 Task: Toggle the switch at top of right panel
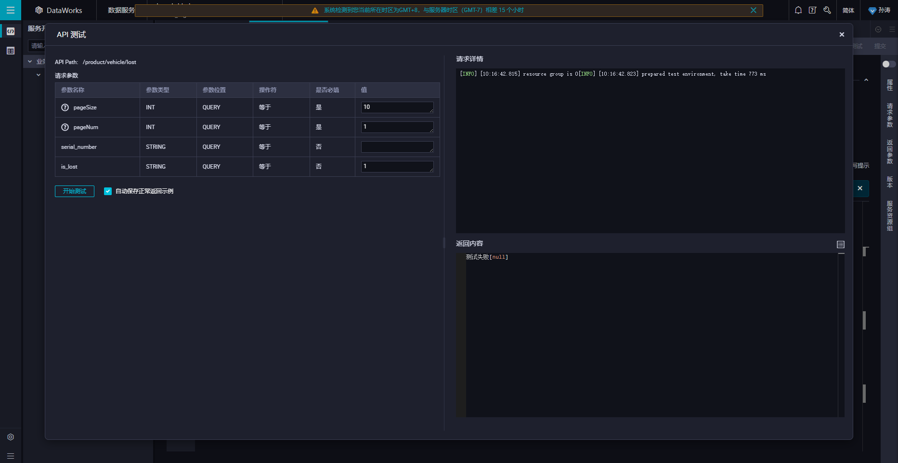888,64
